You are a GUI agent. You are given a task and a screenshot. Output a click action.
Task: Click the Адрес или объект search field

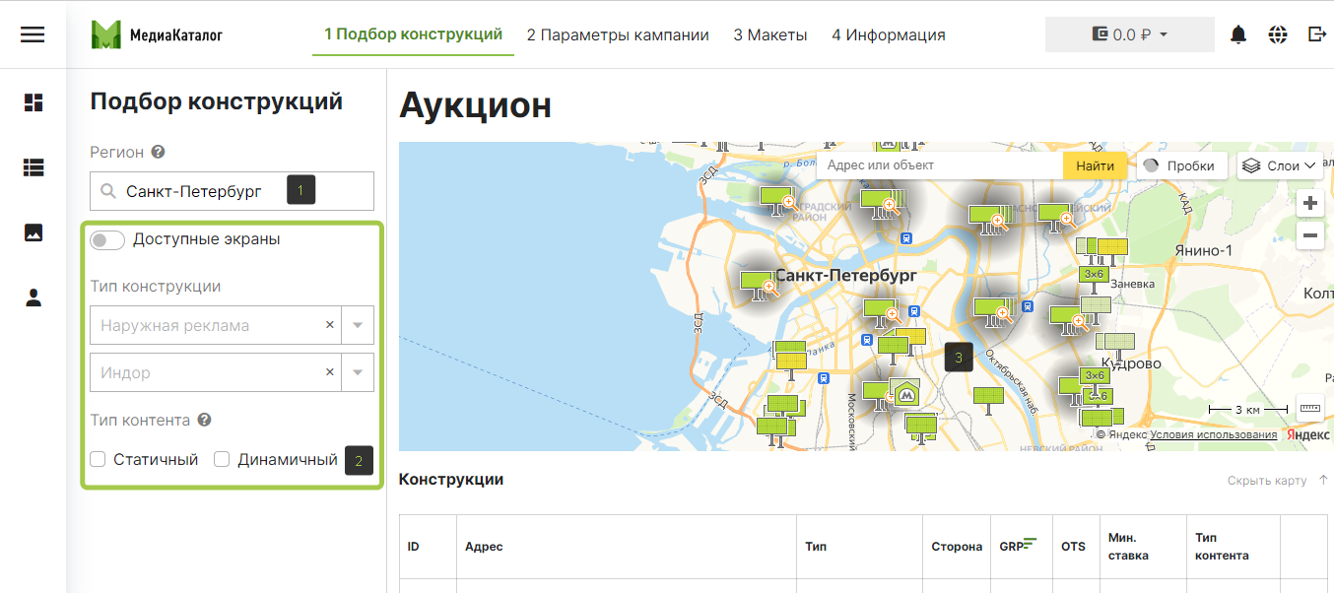tap(936, 165)
